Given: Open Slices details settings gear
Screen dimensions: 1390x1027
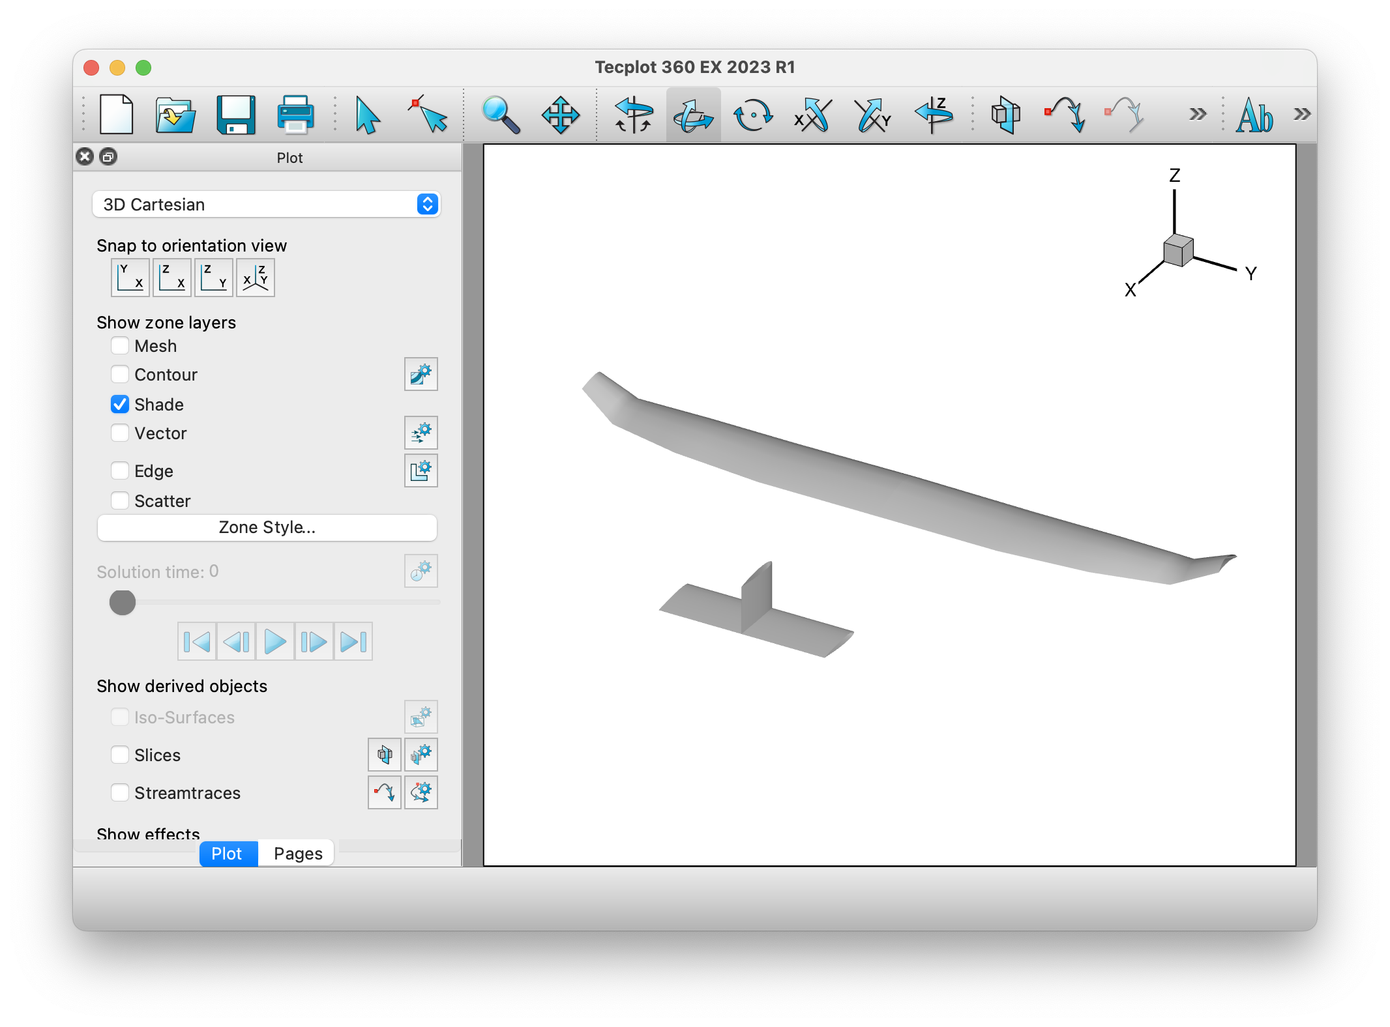Looking at the screenshot, I should pyautogui.click(x=421, y=755).
